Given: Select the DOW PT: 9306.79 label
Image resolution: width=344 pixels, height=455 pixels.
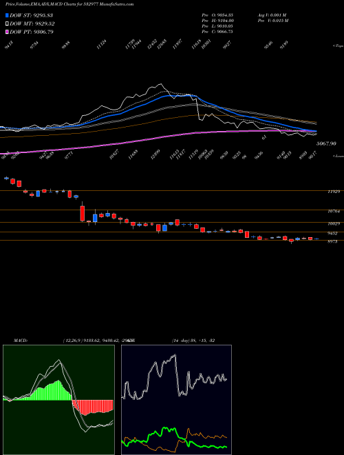Looking at the screenshot, I should coord(32,32).
